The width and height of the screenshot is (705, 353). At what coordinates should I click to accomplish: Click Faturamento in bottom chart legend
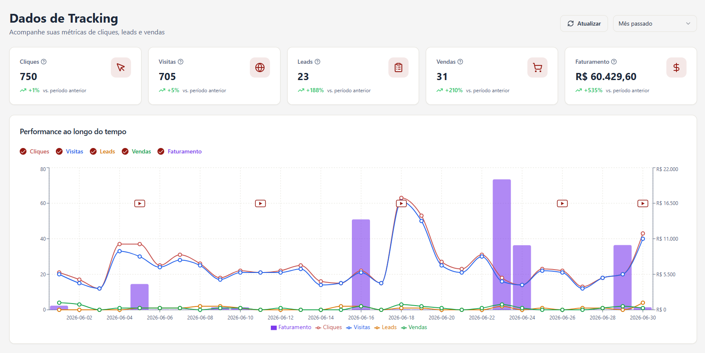291,327
